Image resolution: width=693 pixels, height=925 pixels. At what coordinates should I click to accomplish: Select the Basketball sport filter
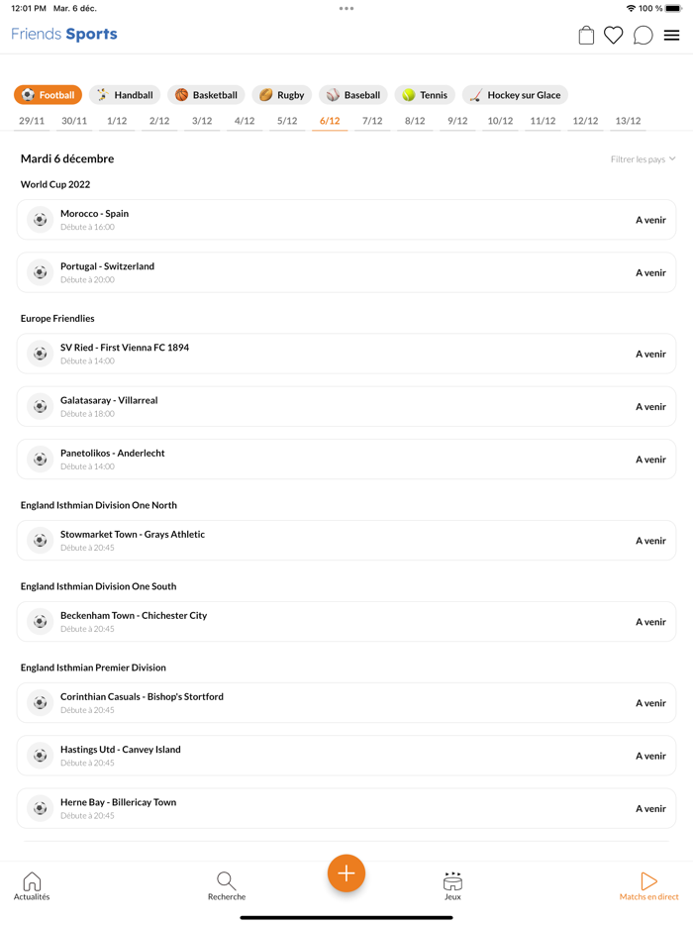(x=206, y=95)
